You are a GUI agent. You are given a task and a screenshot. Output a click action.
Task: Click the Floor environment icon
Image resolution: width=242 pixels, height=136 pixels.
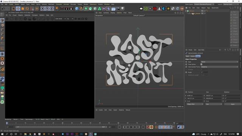(113, 9)
